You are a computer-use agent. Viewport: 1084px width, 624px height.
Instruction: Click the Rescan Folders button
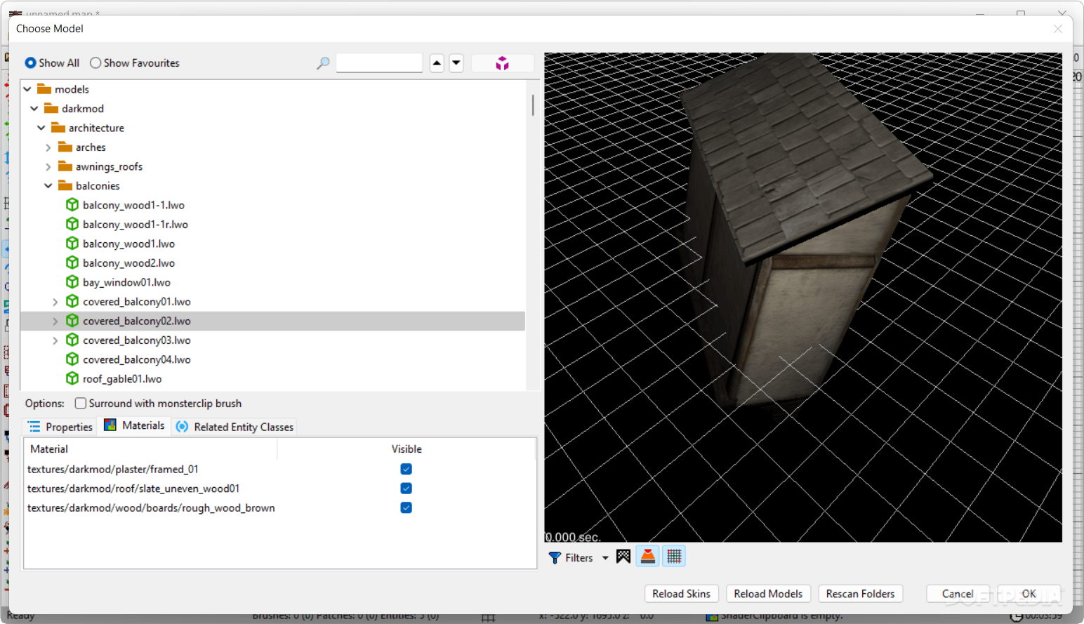click(x=860, y=594)
